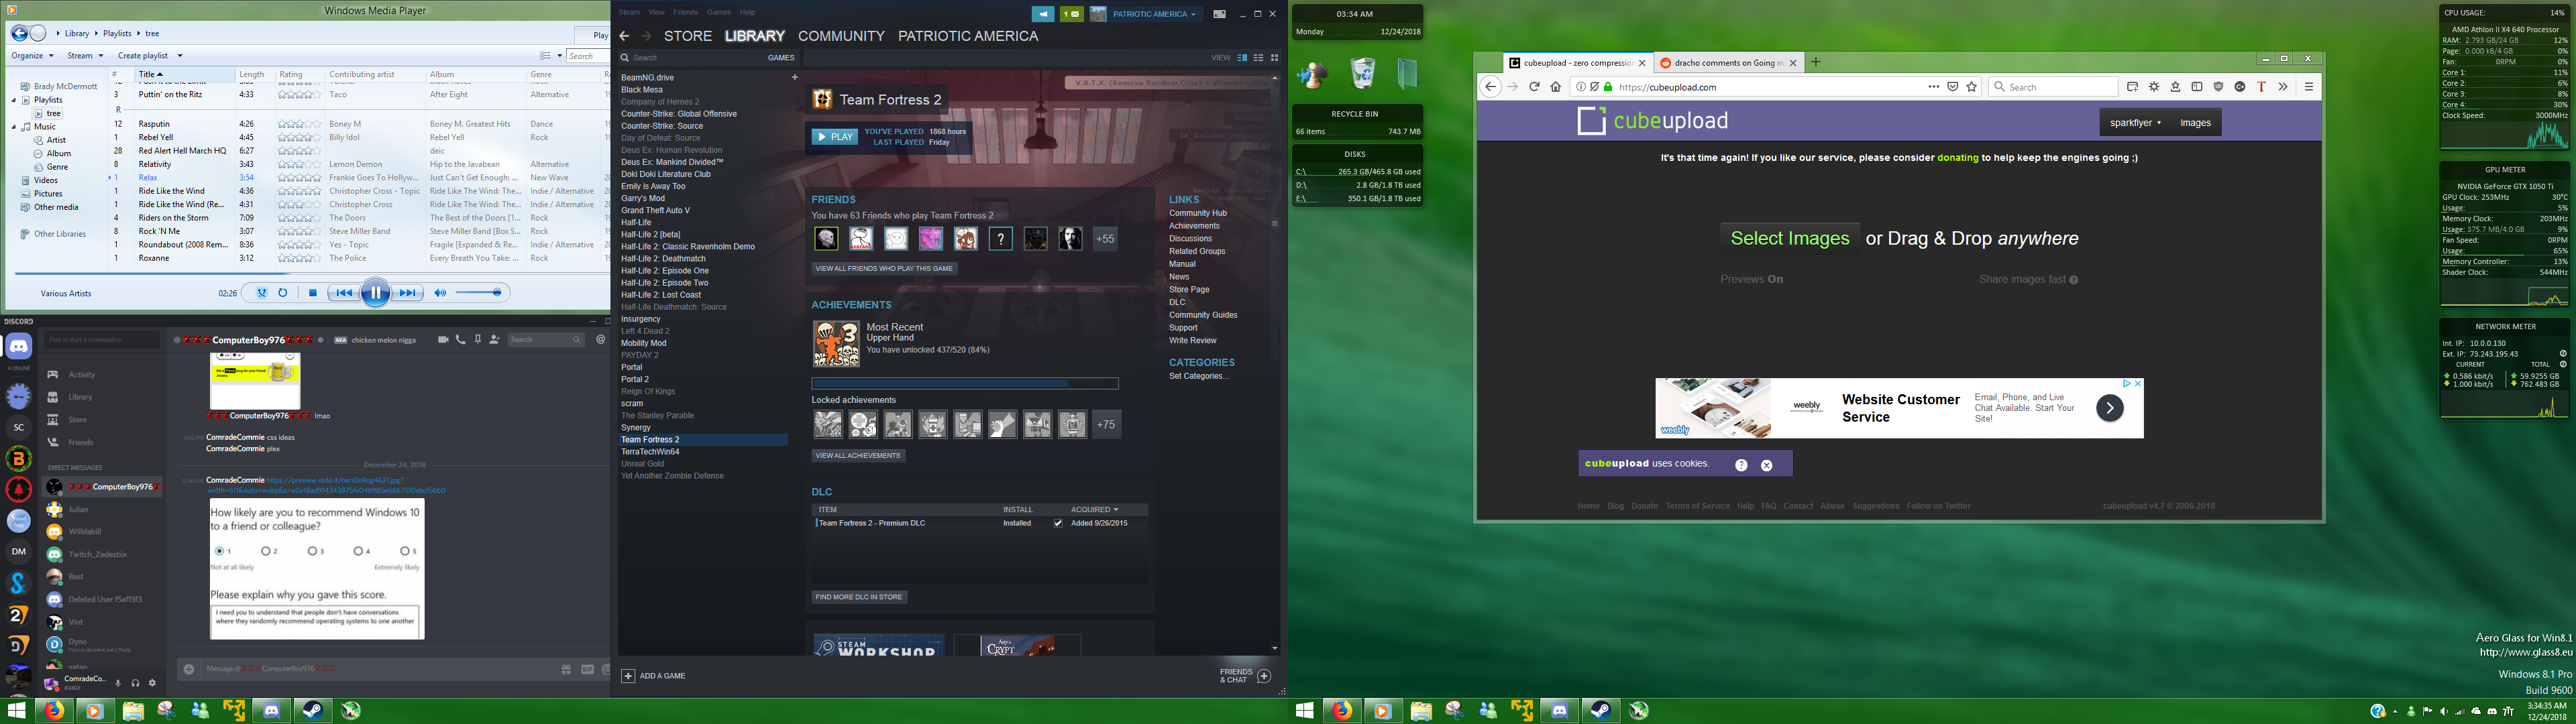
Task: Uncheck the Team Fortress 2 Premium DLC checkbox
Action: tap(1057, 523)
